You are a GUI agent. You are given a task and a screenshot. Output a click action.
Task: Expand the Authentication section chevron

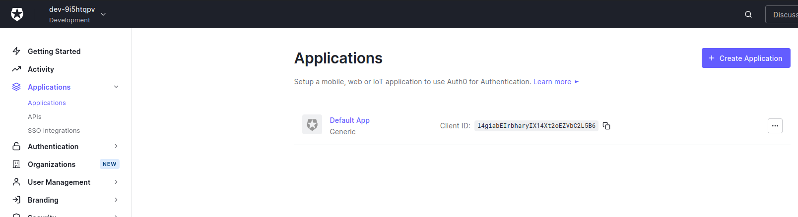pyautogui.click(x=116, y=146)
